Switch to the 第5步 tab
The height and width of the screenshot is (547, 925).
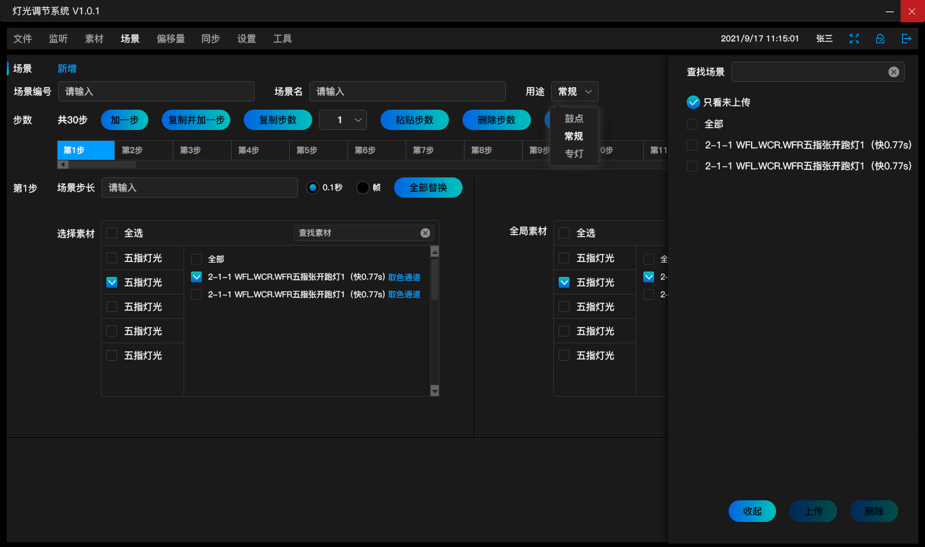319,150
